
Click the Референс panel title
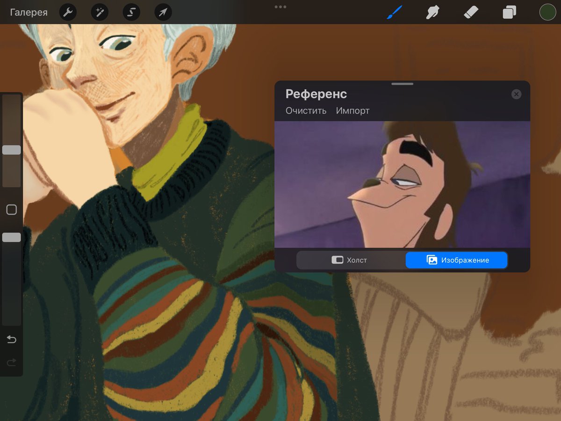316,94
